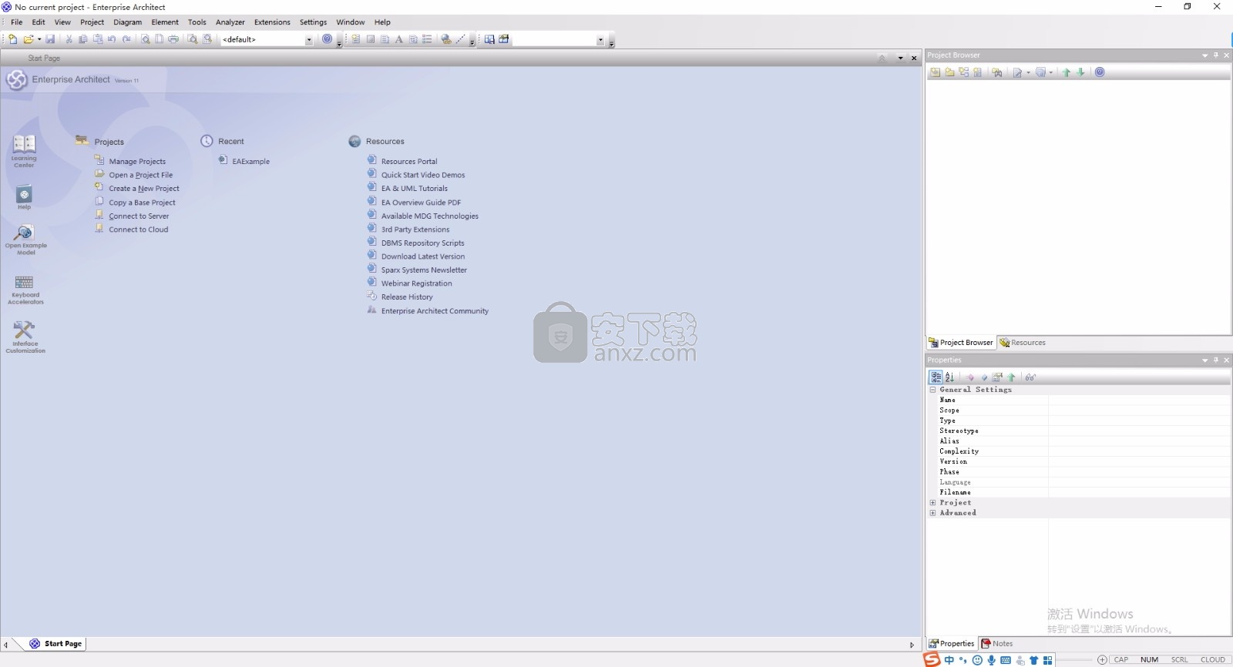Select the Start Page bottom tab

pyautogui.click(x=55, y=644)
